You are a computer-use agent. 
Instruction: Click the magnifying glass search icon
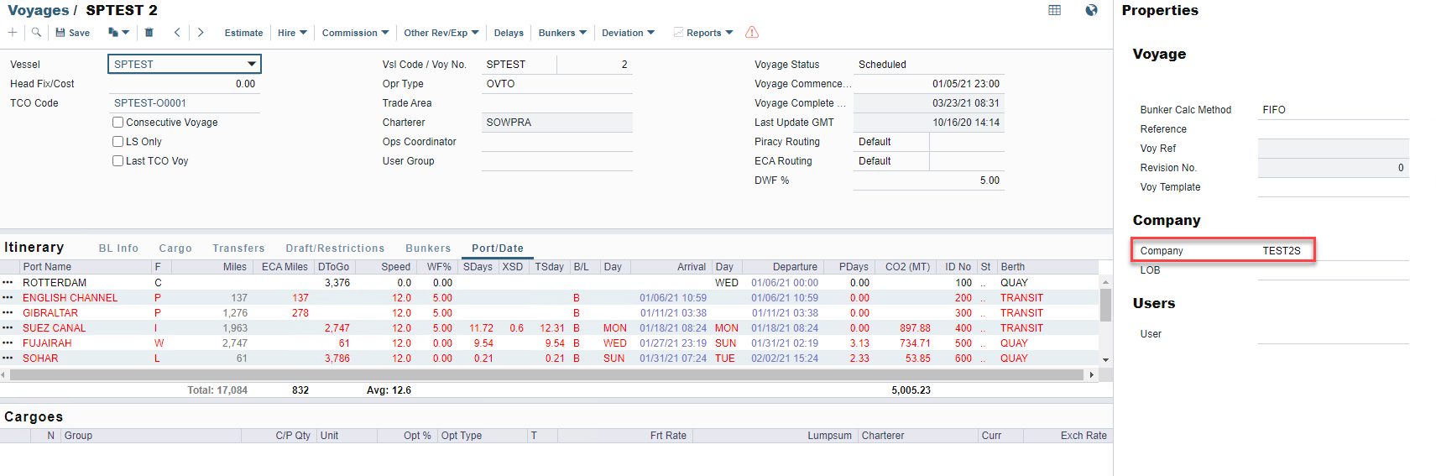pyautogui.click(x=36, y=33)
